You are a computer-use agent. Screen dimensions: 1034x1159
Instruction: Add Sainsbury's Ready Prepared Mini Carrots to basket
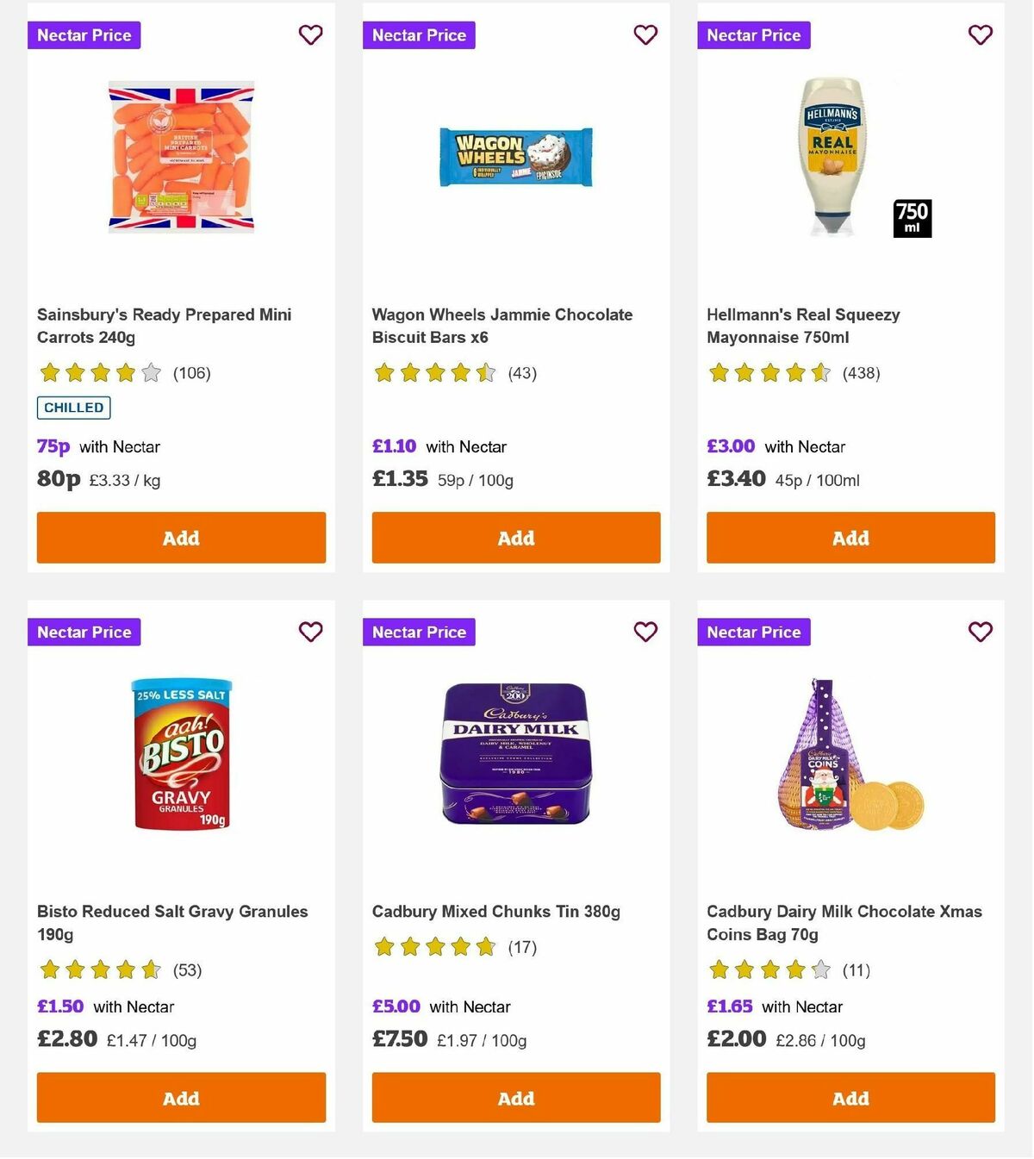pos(181,537)
